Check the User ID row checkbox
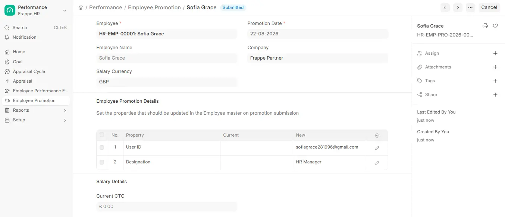The width and height of the screenshot is (505, 217). (102, 147)
